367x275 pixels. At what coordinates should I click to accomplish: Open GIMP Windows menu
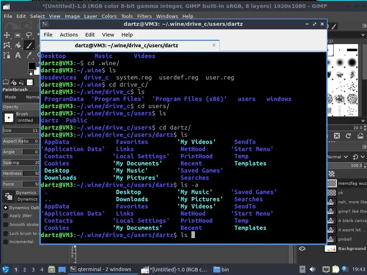click(167, 16)
